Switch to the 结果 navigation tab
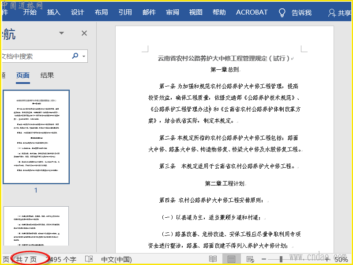Image resolution: width=353 pixels, height=265 pixels. point(47,75)
